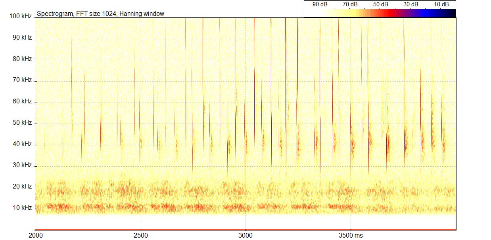Click the 90 kHz frequency axis label

pyautogui.click(x=22, y=38)
